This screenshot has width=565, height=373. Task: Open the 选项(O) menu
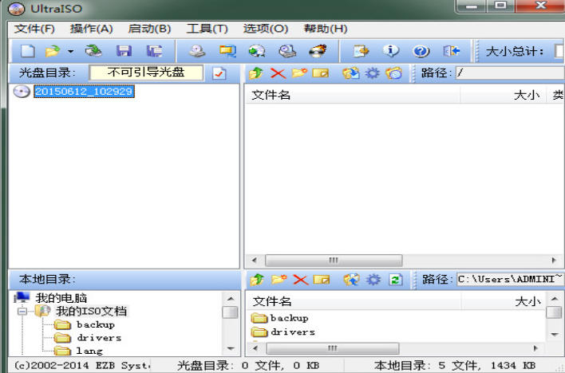266,29
